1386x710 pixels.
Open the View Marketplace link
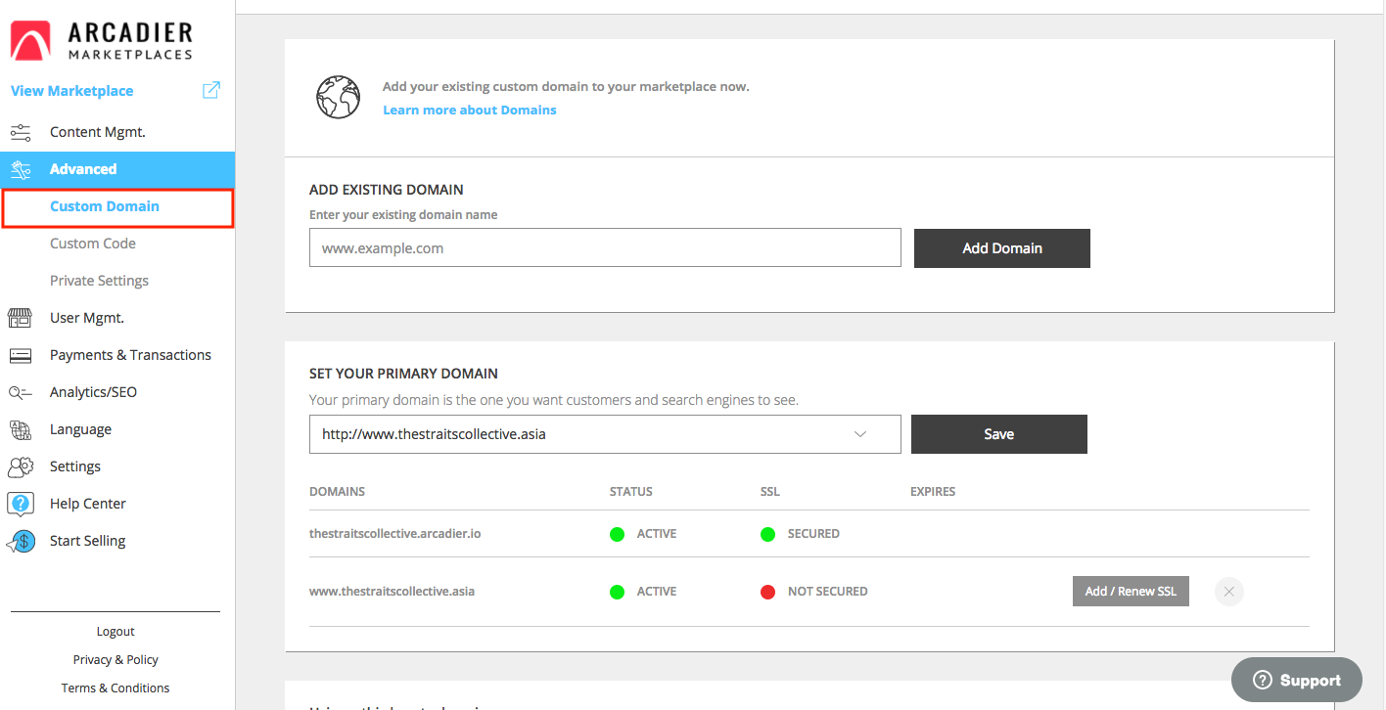pos(71,91)
